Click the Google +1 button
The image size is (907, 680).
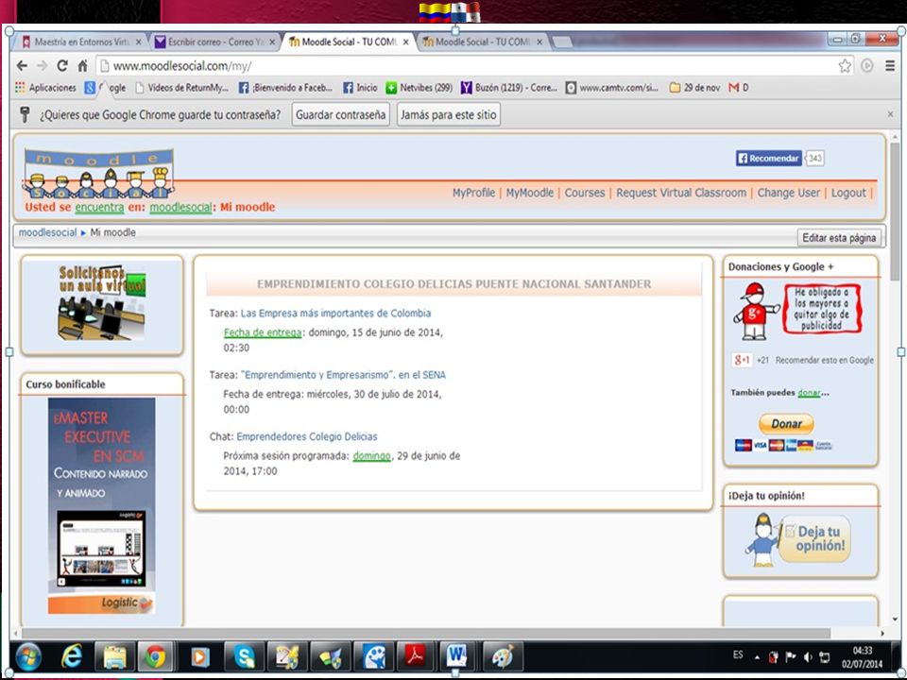point(743,360)
